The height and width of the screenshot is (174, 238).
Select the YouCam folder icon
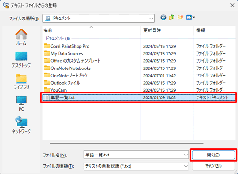pyautogui.click(x=47, y=90)
